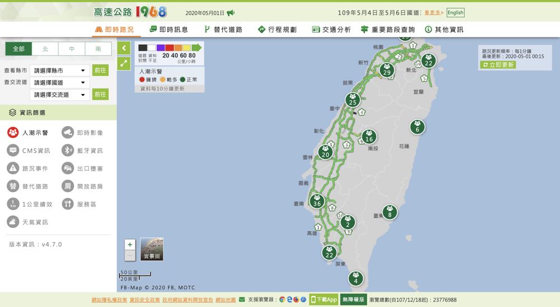Switch language with the English link
The height and width of the screenshot is (307, 560).
(455, 13)
